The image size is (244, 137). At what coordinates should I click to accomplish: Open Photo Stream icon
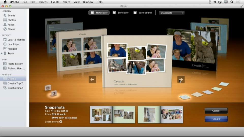5,64
